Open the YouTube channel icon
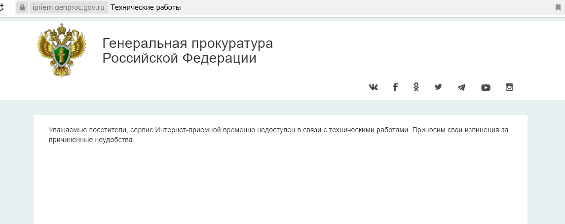565x224 pixels. (486, 87)
